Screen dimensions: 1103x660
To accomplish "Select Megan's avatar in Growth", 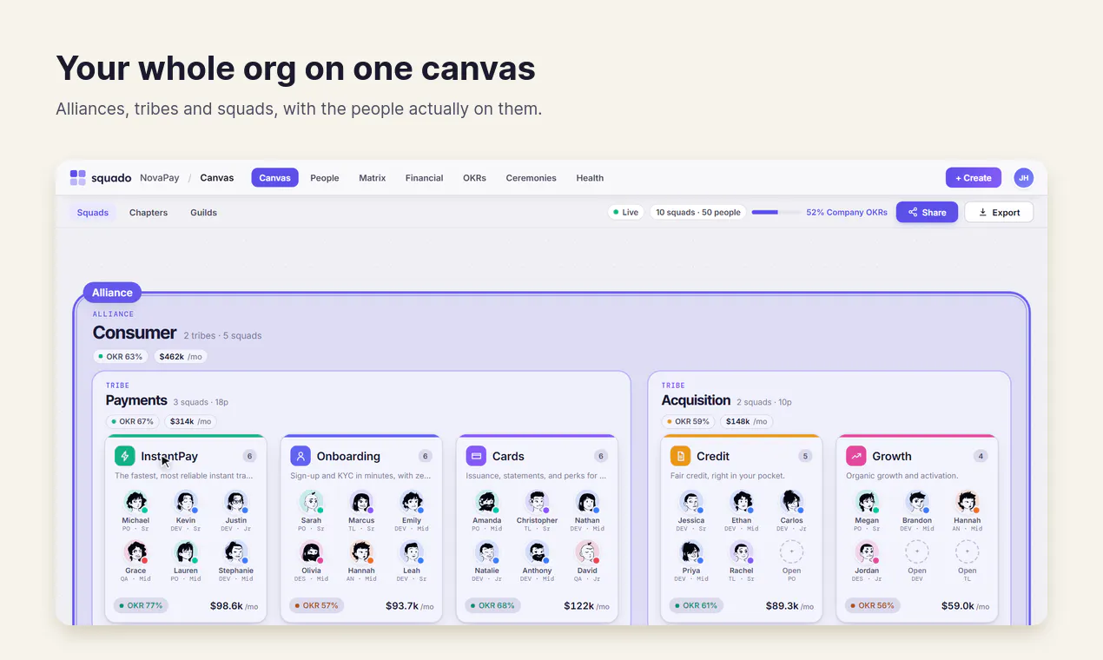I will click(867, 502).
